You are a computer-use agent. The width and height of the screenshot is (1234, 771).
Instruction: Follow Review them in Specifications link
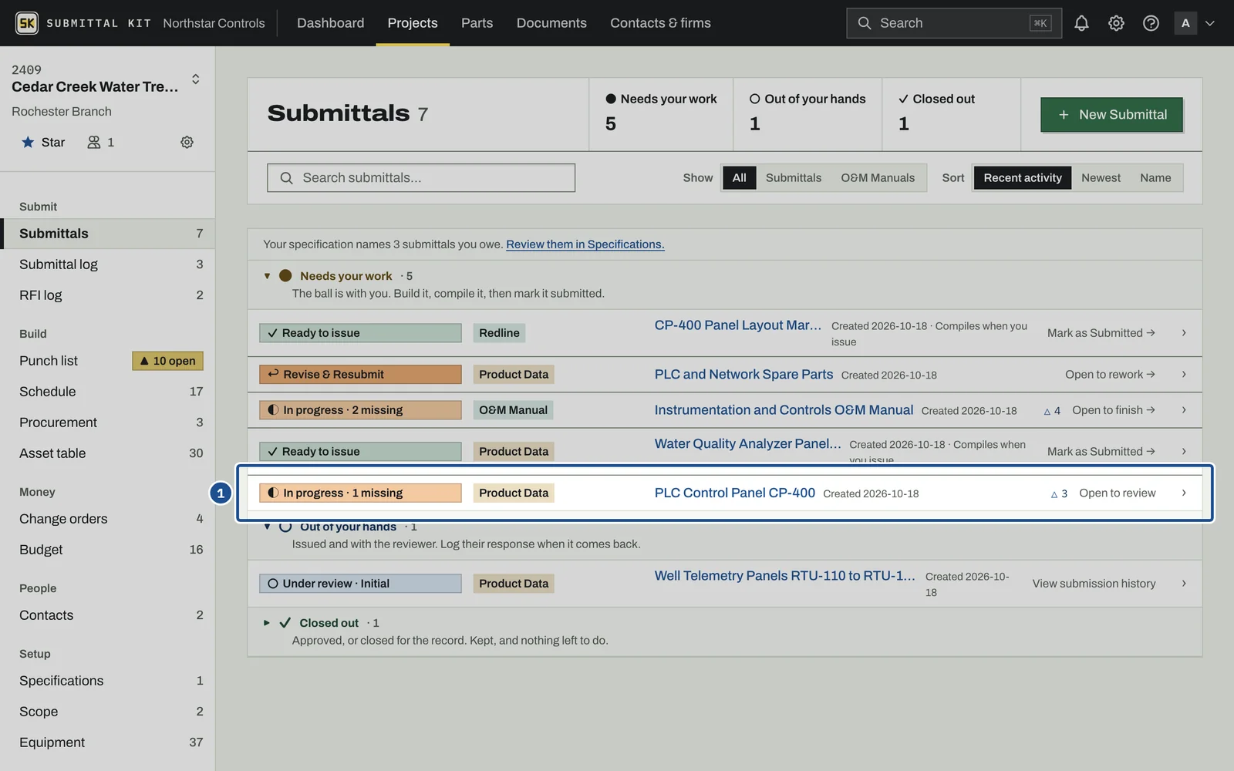(585, 244)
